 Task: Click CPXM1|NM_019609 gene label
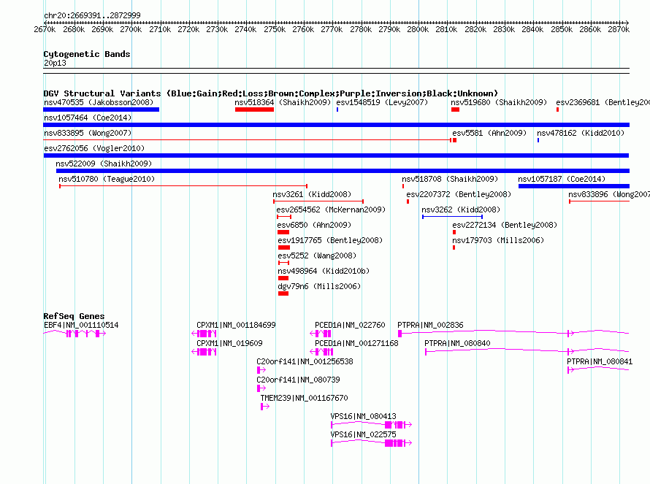tap(229, 344)
